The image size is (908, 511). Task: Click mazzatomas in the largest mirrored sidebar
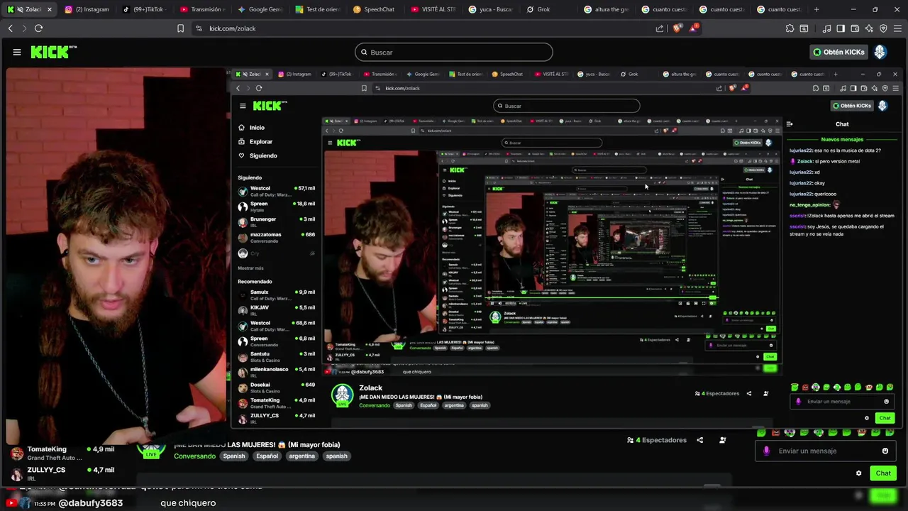point(277,238)
